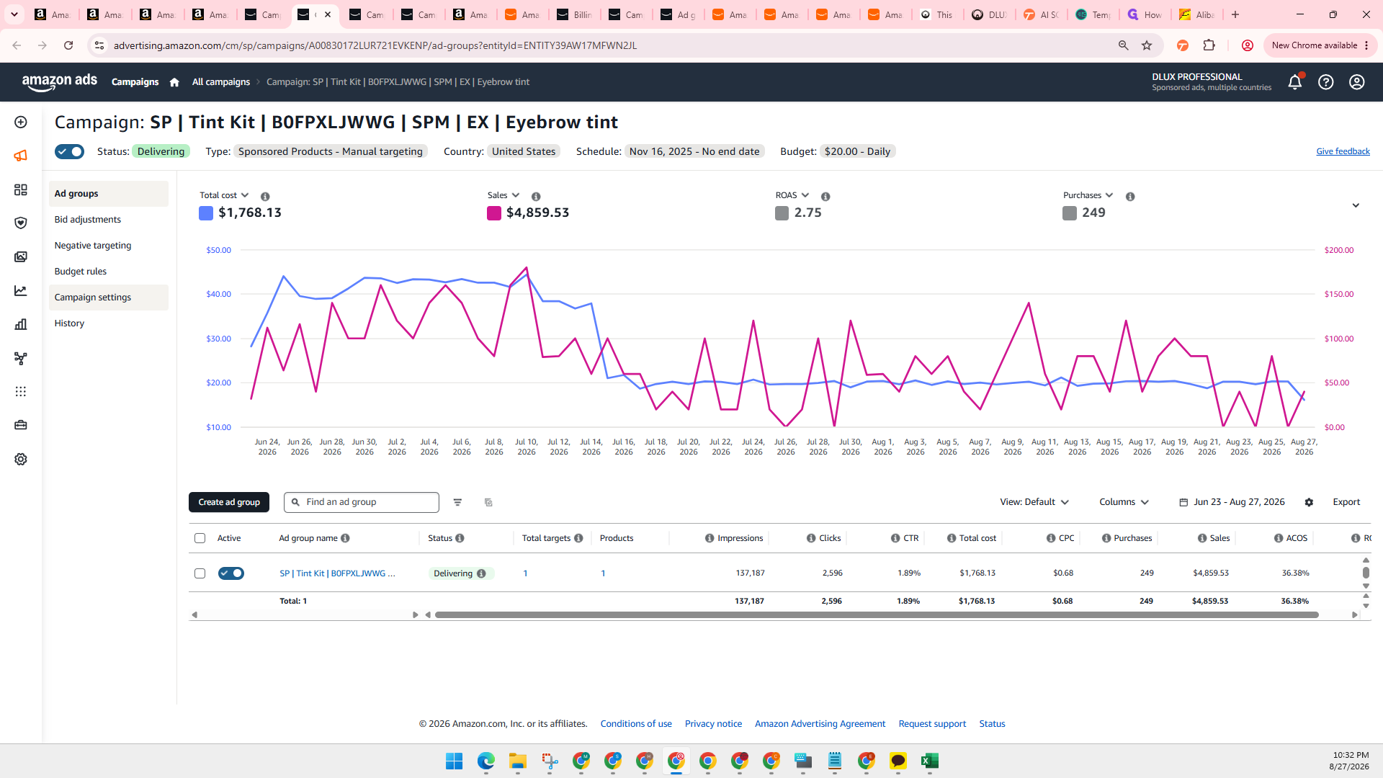Go to All campaigns breadcrumb link
Viewport: 1383px width, 778px height.
pos(221,82)
